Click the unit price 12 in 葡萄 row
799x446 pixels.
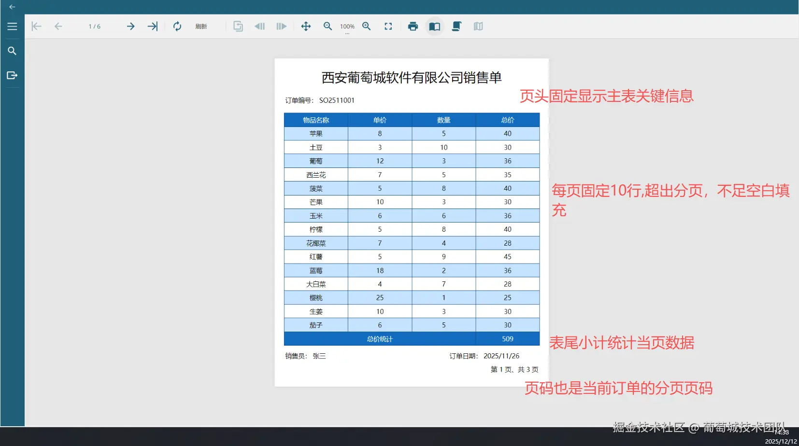pos(380,161)
